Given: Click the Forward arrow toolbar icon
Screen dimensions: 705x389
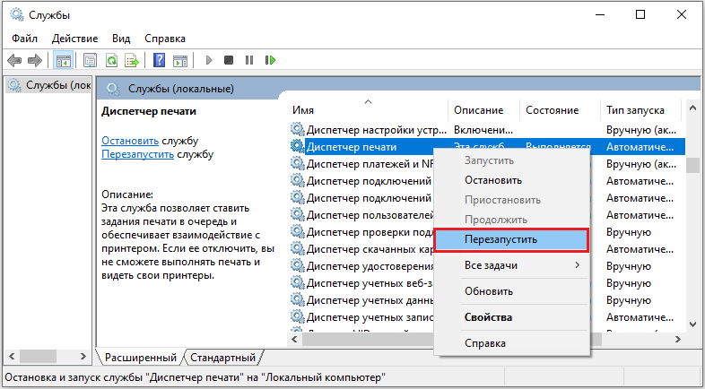Looking at the screenshot, I should click(x=35, y=60).
